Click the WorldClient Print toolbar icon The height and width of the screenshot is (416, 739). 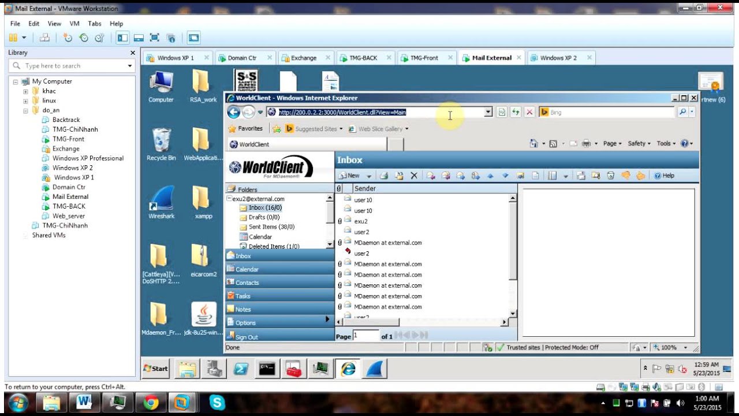[384, 176]
